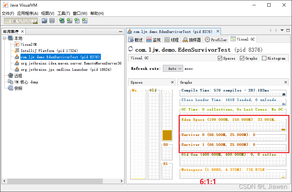Select com.ljw.demo.EdenSurvivorTest (pid 8376) tree entry

click(x=61, y=57)
